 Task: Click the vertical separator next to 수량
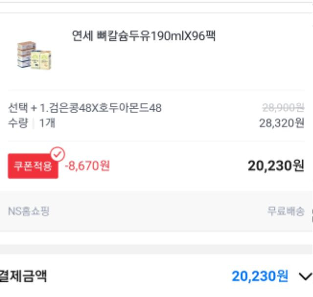(34, 123)
